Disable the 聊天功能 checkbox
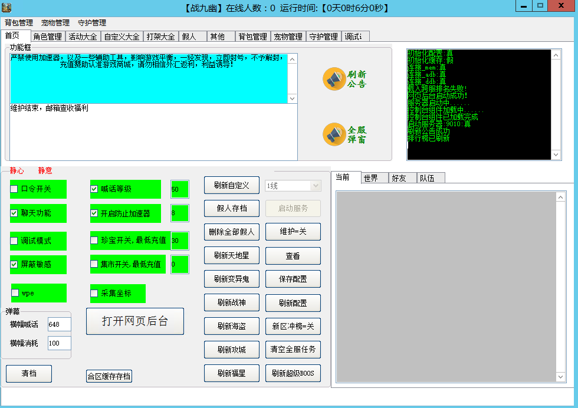Screen dimensions: 578x408 point(14,213)
